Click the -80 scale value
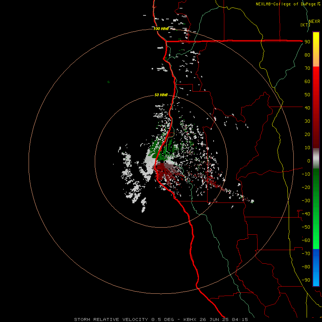This screenshot has height=322, width=322. point(306,267)
